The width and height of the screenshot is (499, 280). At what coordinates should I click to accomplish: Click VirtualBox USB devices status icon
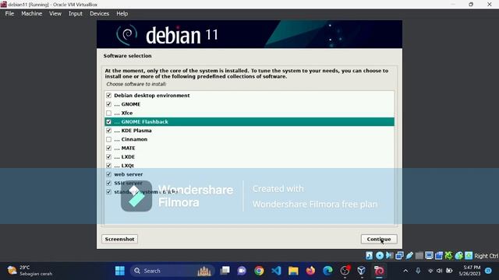point(409,256)
